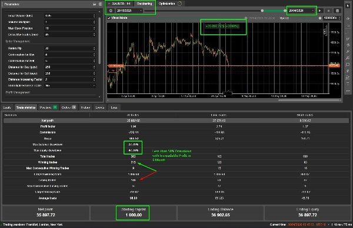The image size is (353, 228).
Task: Click the Optimization tab spinner icon
Action: click(179, 4)
